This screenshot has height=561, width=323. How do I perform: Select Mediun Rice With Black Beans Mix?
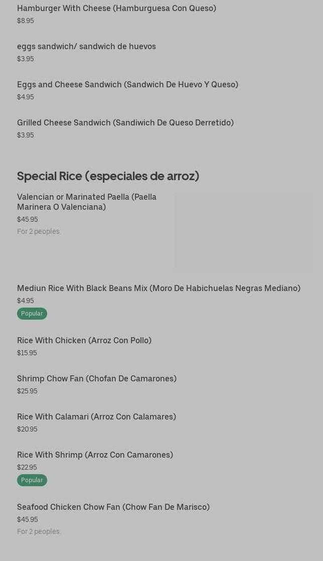point(158,288)
